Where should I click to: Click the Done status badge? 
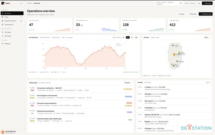point(130,120)
